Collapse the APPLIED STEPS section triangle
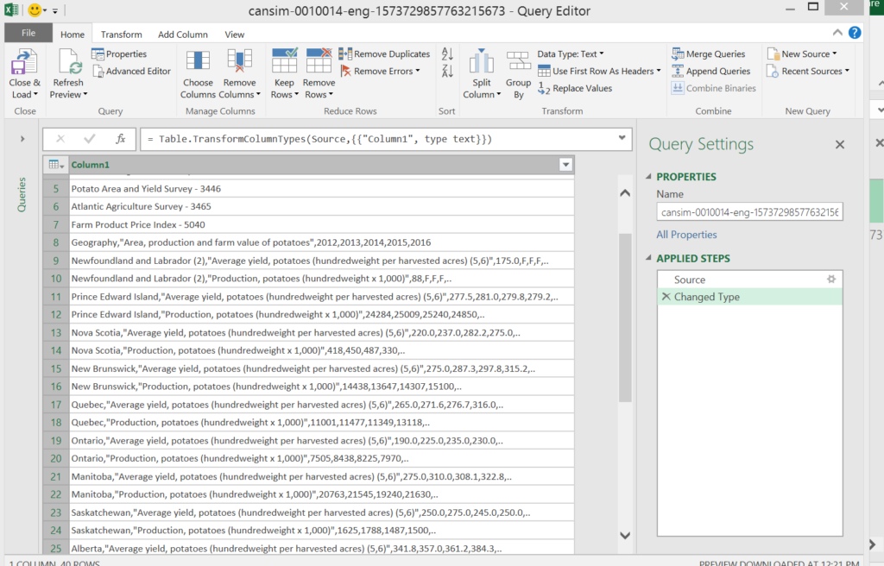Screen dimensions: 884x566 click(648, 258)
